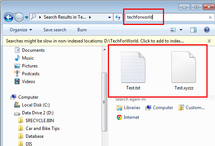215x146 pixels.
Task: Click Save search in the toolbar
Action: pos(55,30)
